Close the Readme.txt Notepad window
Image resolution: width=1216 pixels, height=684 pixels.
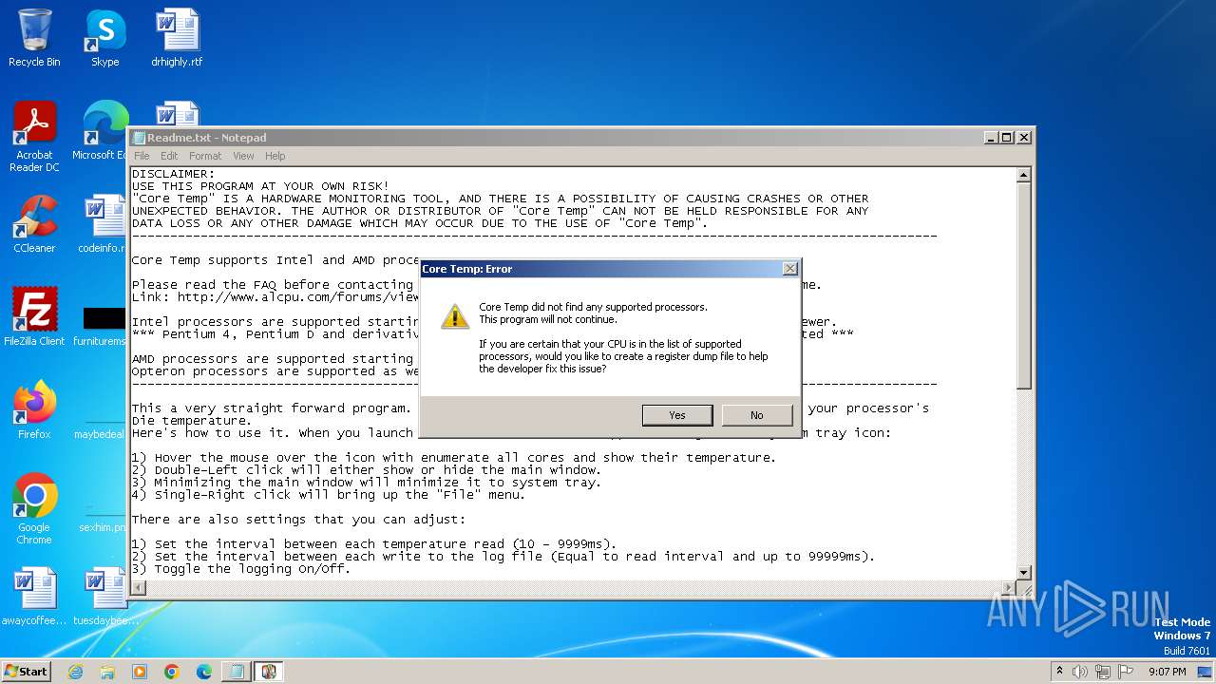point(1023,137)
